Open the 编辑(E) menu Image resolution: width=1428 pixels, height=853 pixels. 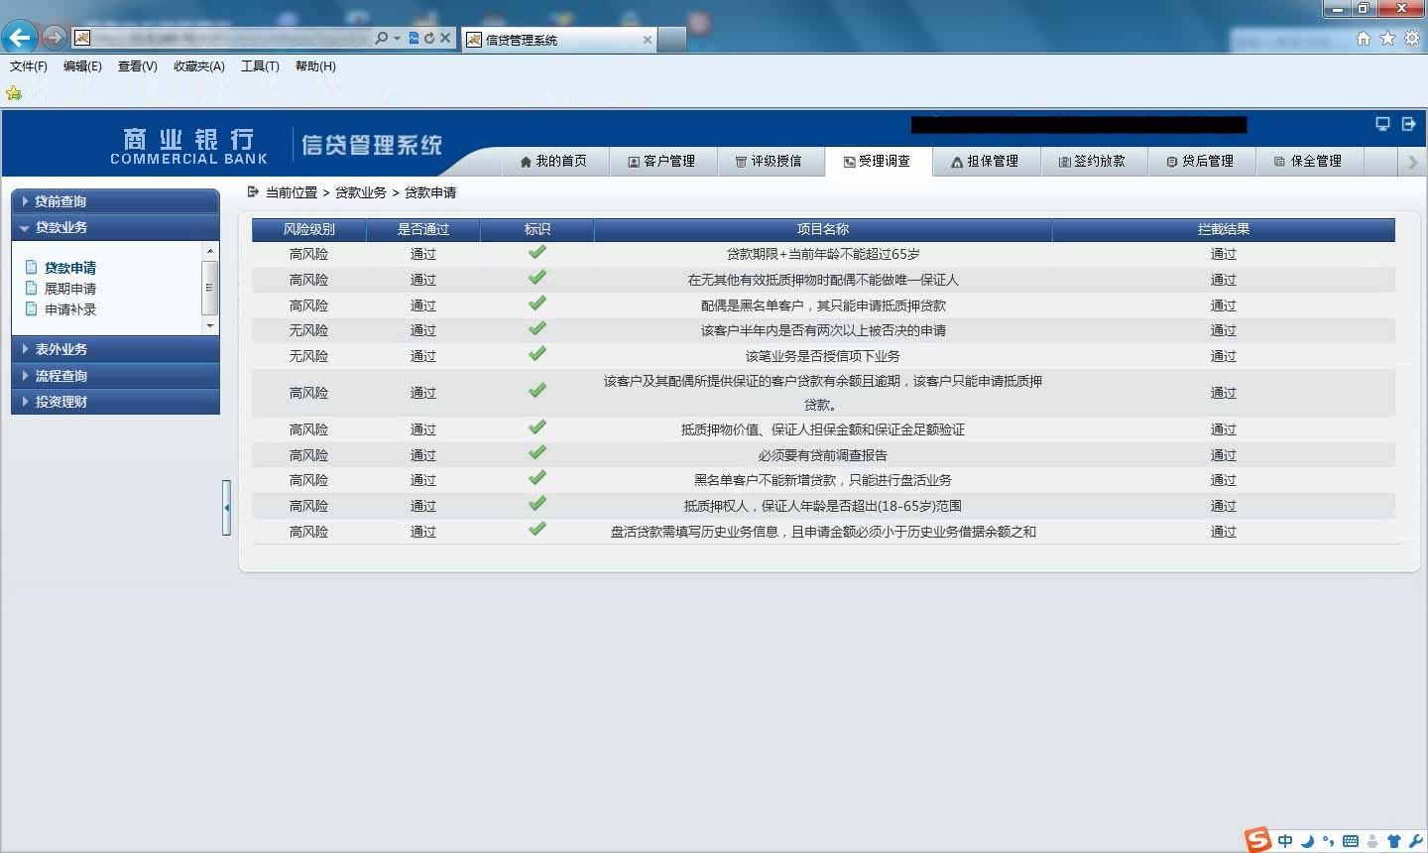point(82,66)
